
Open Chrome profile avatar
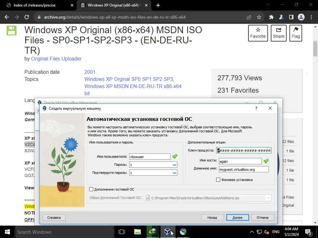(x=301, y=17)
